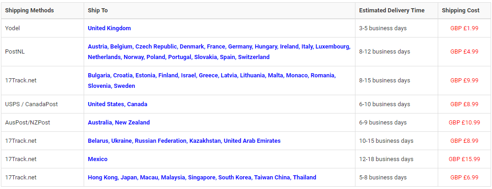Click the Luxembourg country link
This screenshot has width=492, height=189.
(332, 47)
